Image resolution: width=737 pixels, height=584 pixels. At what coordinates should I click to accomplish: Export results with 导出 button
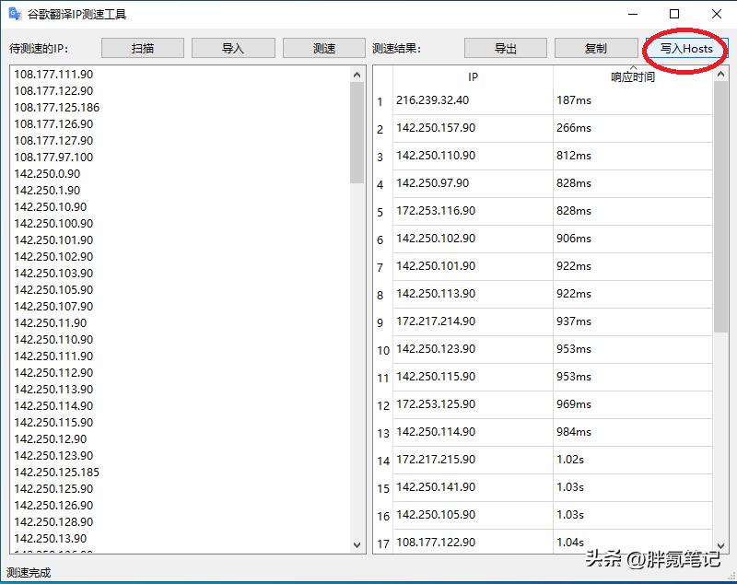coord(506,49)
